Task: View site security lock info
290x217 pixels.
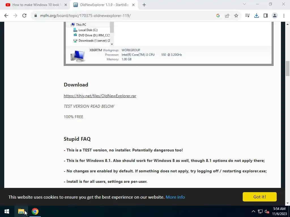Action: 36,16
